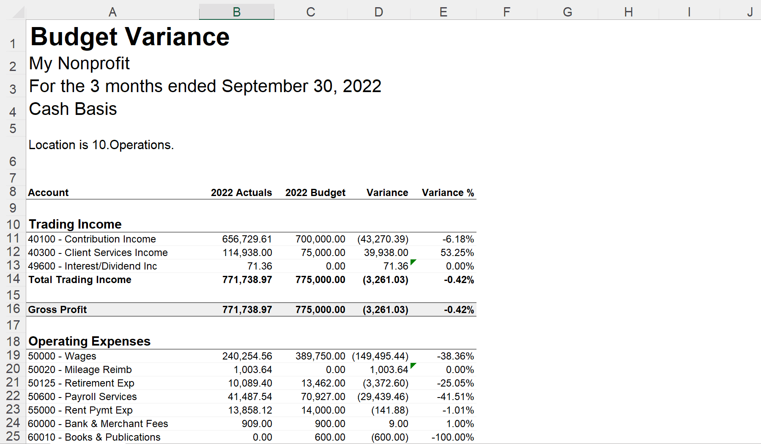Select row 1 header
Screen dimensions: 761x444
coord(13,36)
